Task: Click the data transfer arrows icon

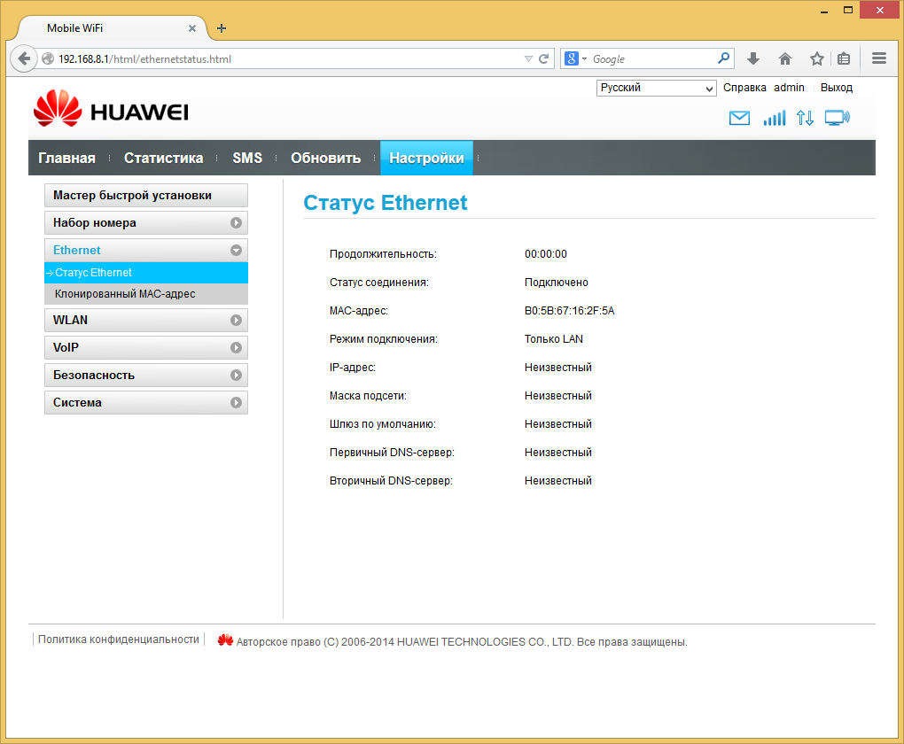Action: (x=805, y=118)
